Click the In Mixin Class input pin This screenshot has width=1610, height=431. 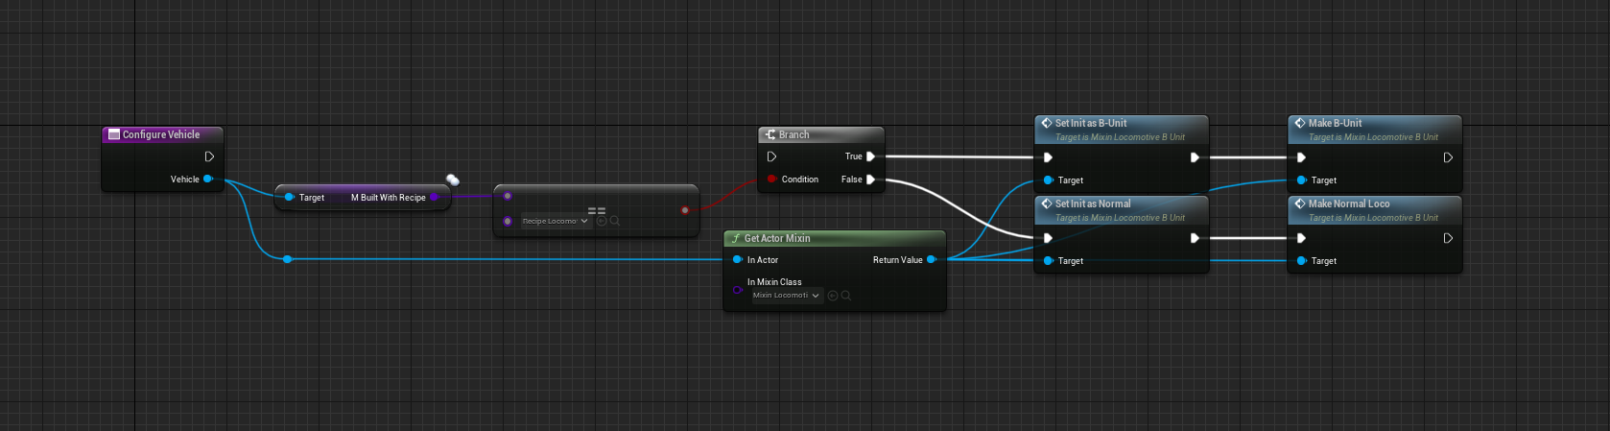click(x=737, y=289)
